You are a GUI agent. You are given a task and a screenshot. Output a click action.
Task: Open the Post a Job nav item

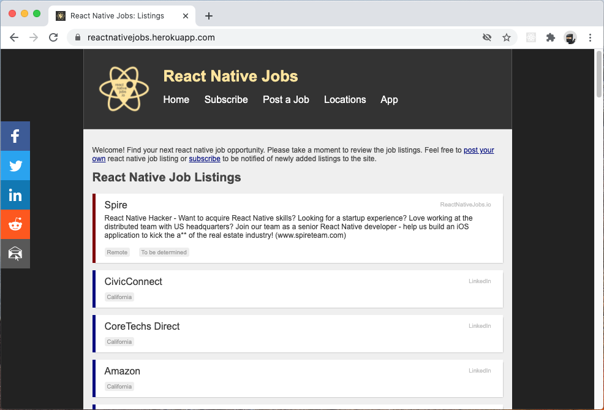pos(286,99)
